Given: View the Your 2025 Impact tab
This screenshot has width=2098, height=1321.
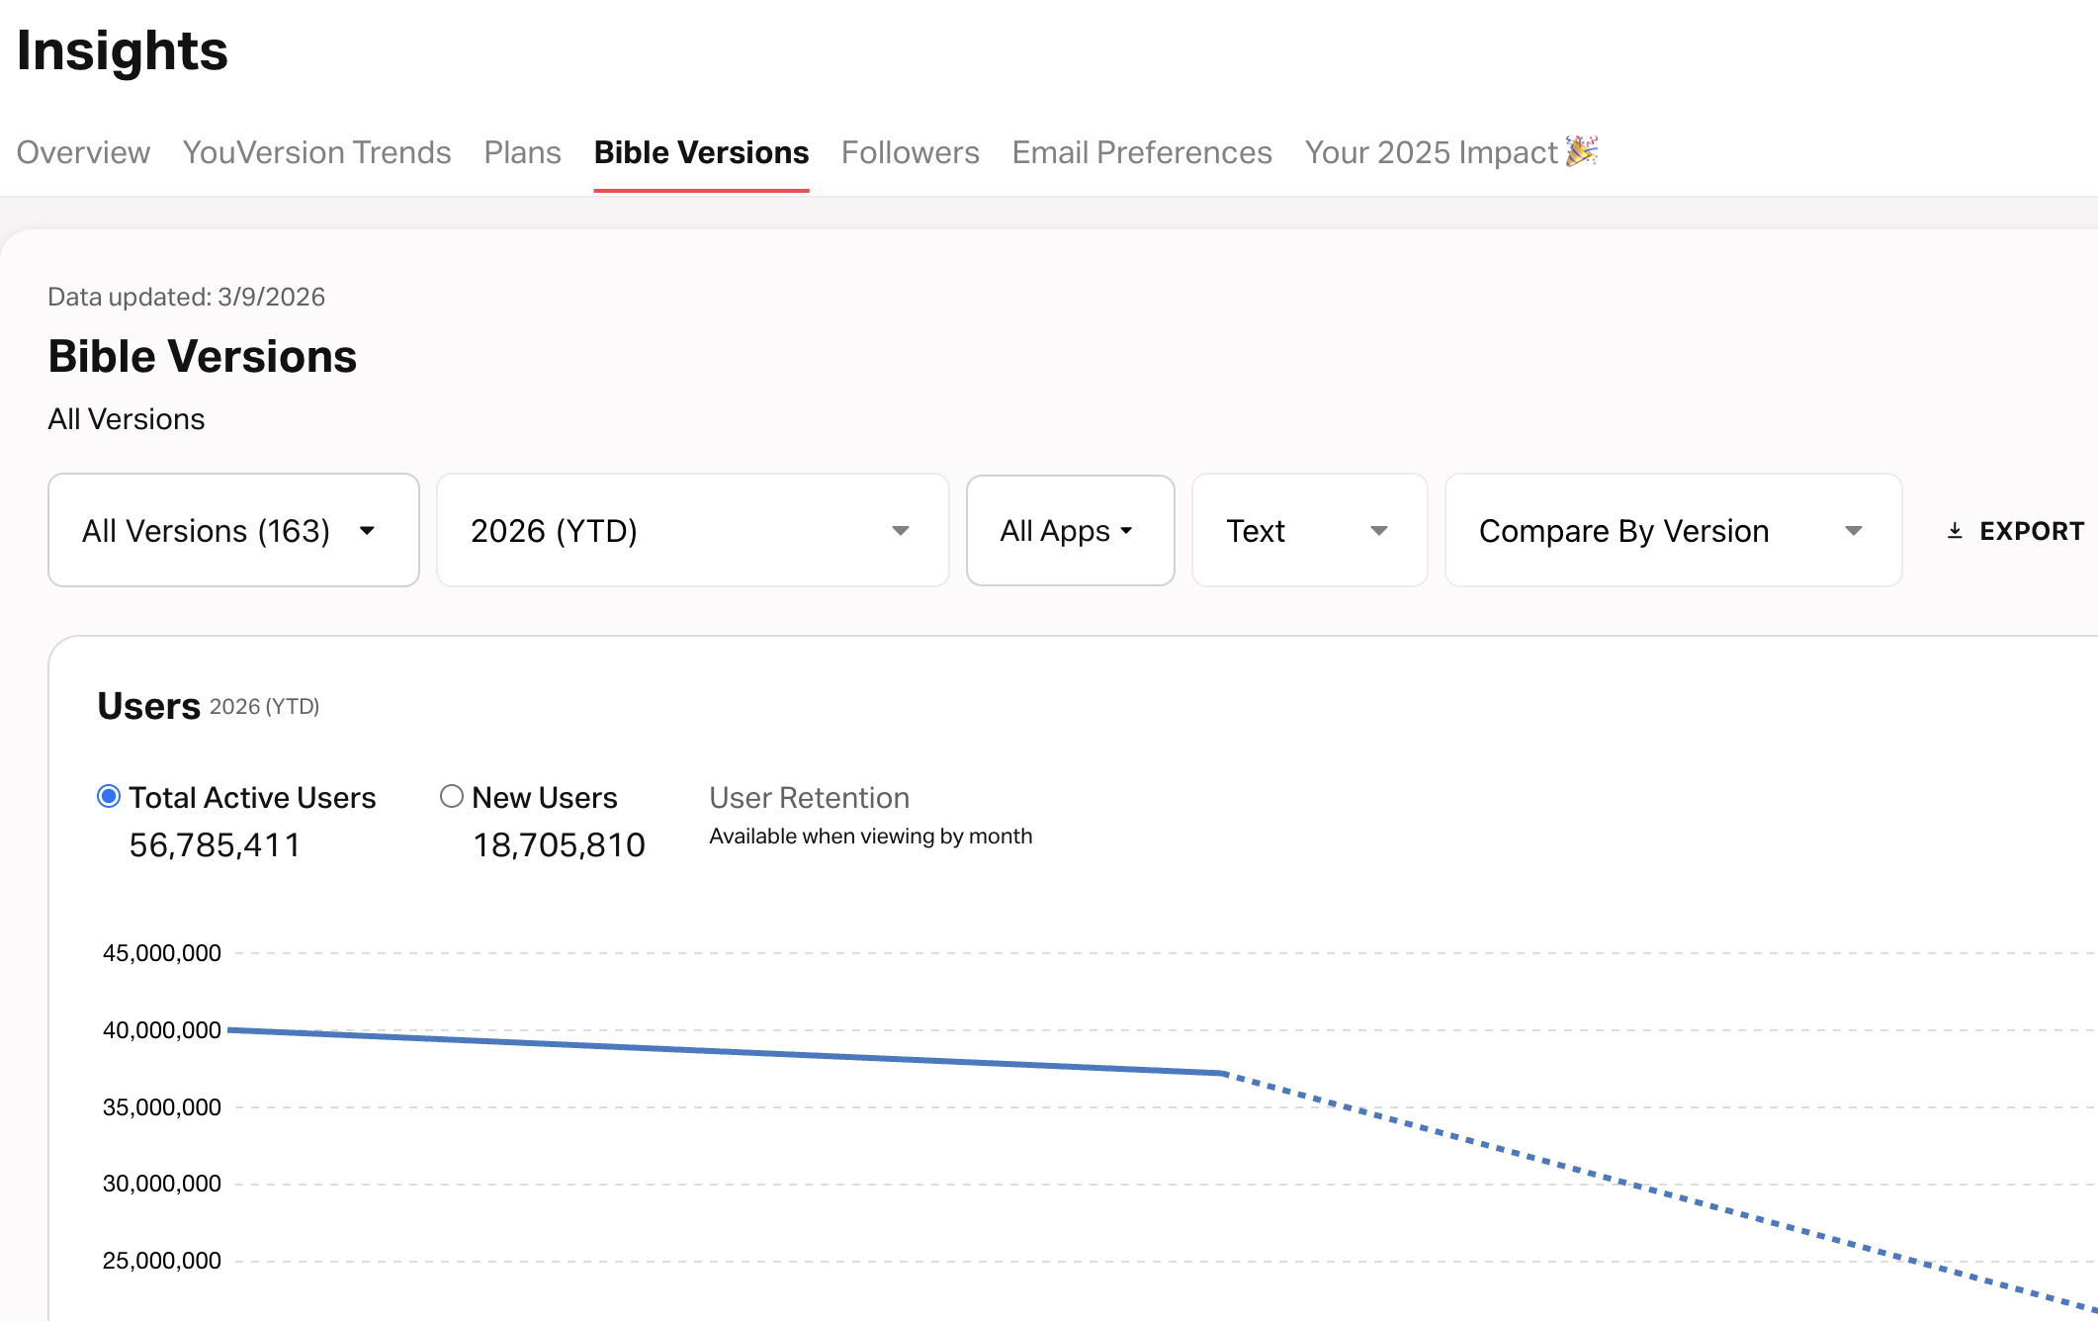Looking at the screenshot, I should (1430, 152).
